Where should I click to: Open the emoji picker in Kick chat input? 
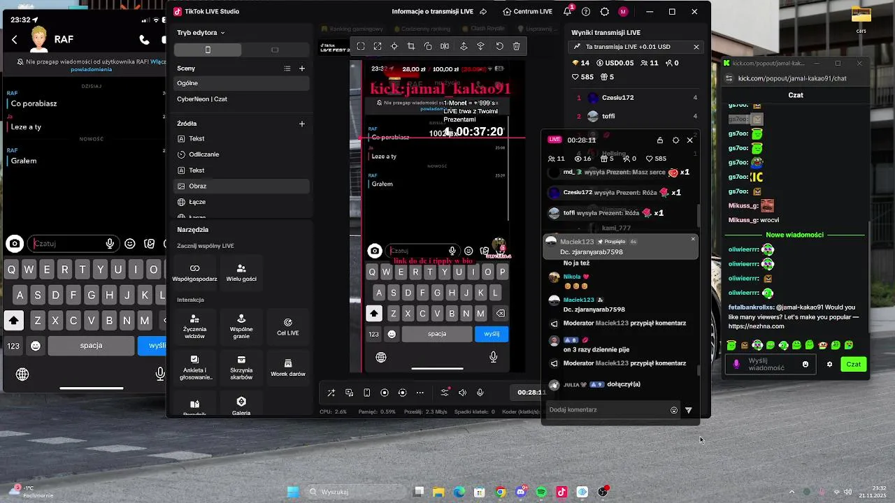805,364
